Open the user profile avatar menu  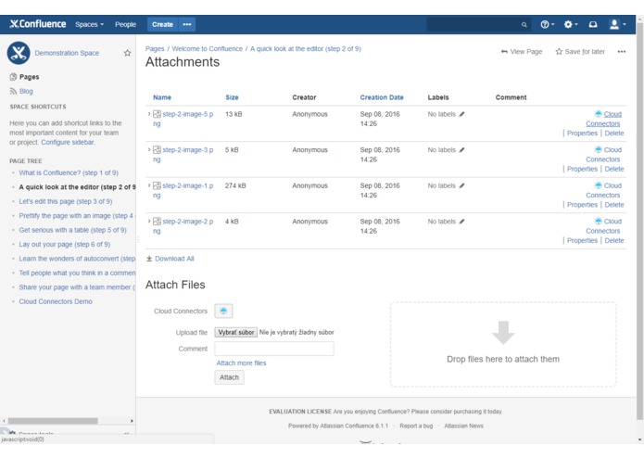pyautogui.click(x=617, y=25)
